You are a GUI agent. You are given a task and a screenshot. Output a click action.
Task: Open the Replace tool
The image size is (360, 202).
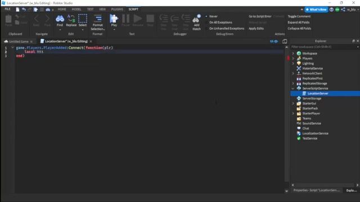point(71,21)
